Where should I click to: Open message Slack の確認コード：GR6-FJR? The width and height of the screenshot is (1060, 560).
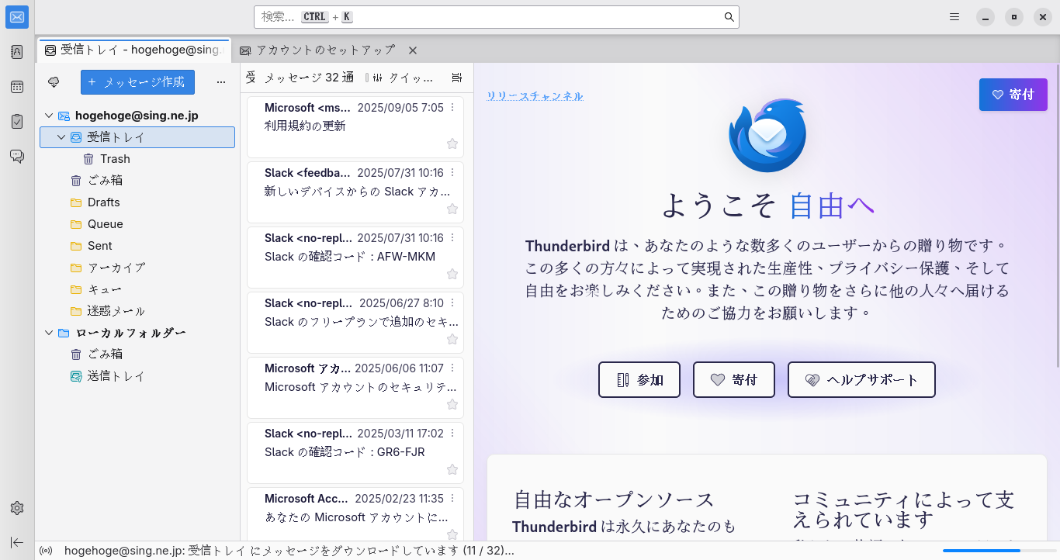click(x=355, y=452)
